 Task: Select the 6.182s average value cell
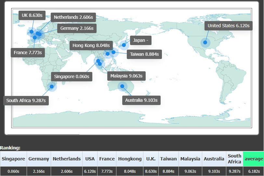(254, 171)
